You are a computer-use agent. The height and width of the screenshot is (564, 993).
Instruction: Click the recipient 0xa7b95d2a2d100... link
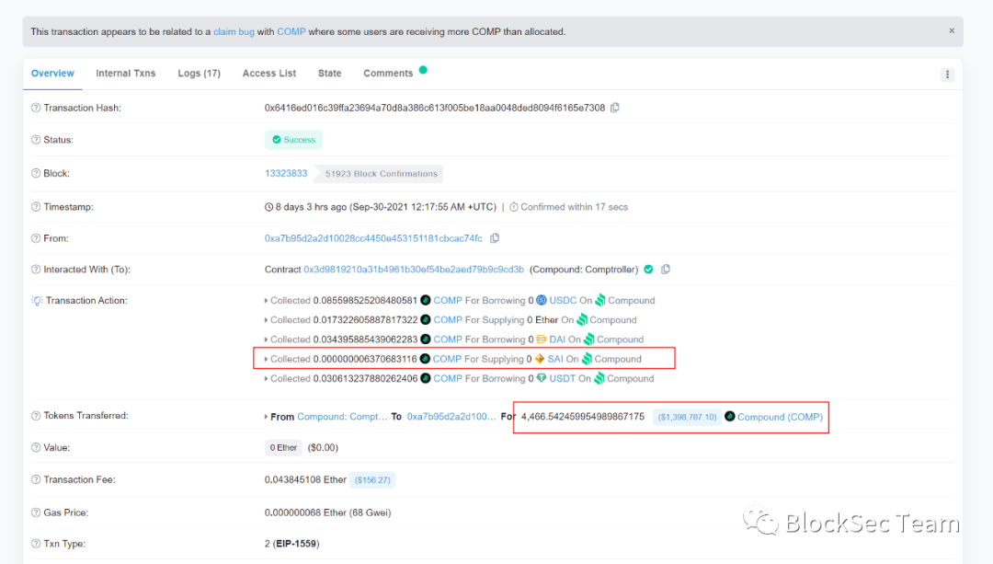(451, 417)
